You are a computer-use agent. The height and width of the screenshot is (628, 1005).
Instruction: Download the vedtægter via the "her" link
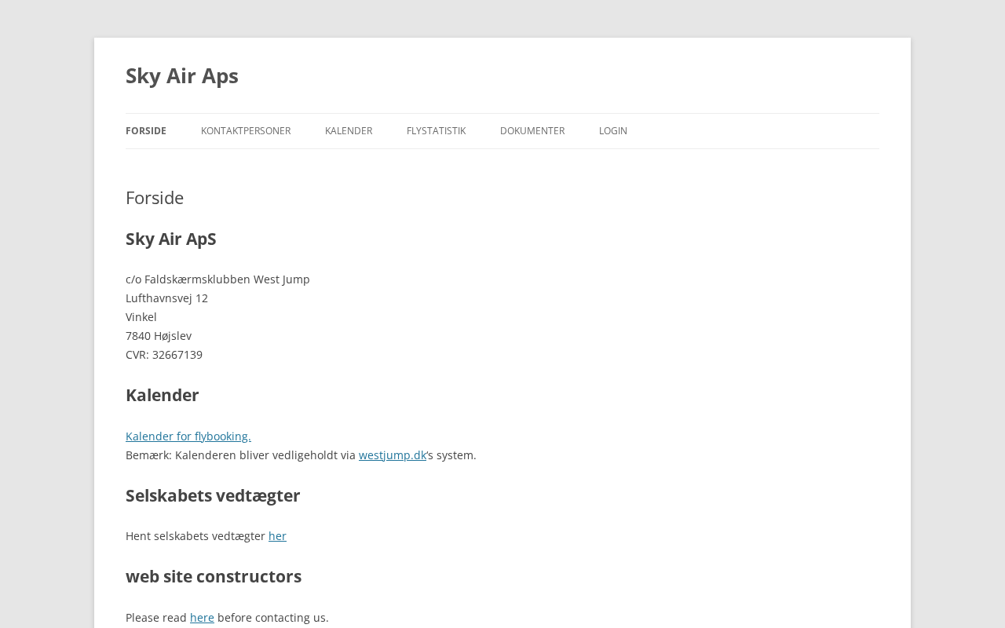(277, 536)
